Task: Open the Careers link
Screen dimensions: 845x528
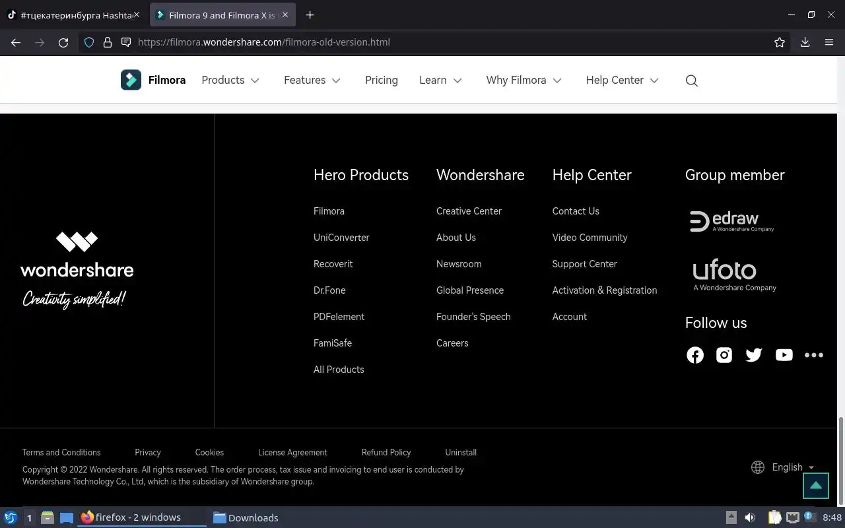Action: tap(452, 343)
